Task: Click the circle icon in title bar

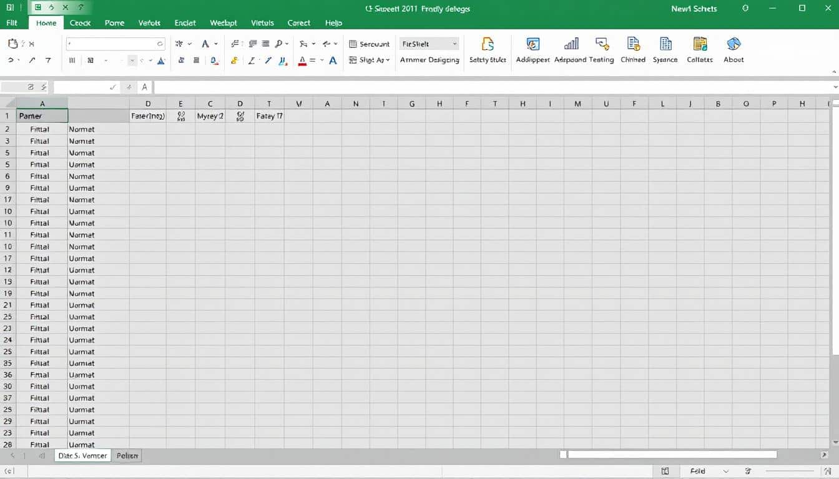Action: [745, 9]
